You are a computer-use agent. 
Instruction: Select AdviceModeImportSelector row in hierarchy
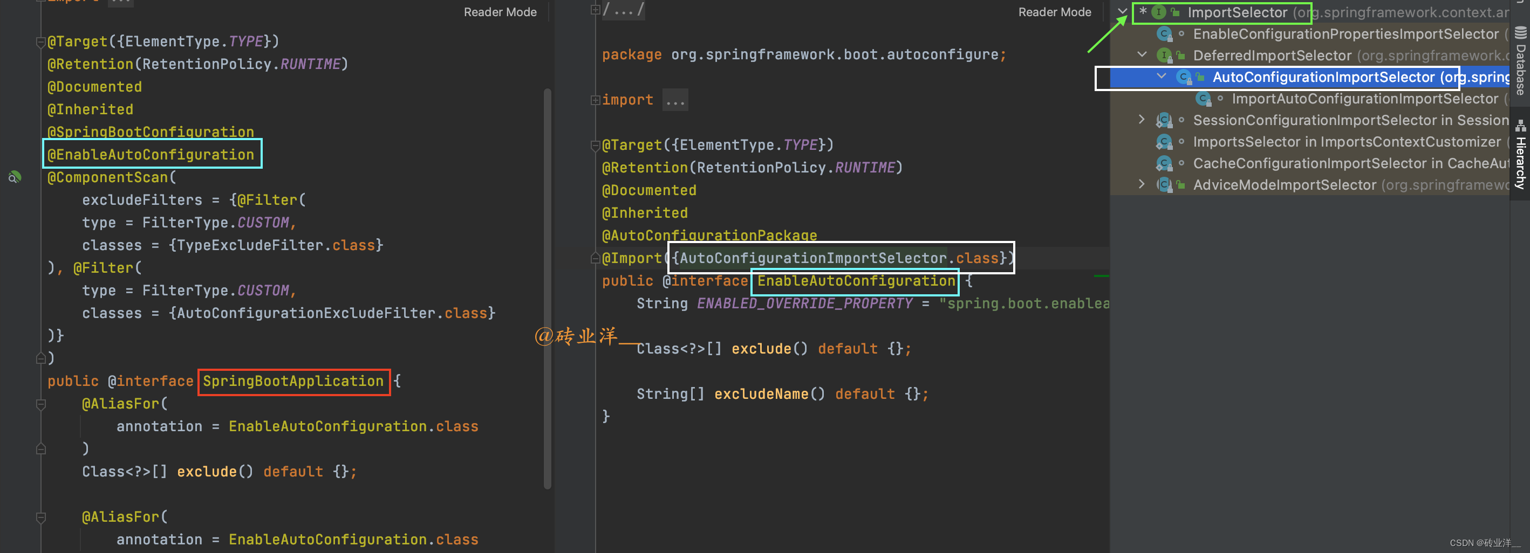pyautogui.click(x=1310, y=185)
